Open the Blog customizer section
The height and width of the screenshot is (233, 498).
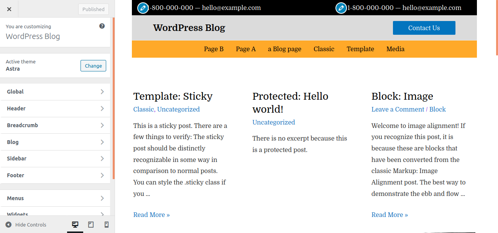55,142
